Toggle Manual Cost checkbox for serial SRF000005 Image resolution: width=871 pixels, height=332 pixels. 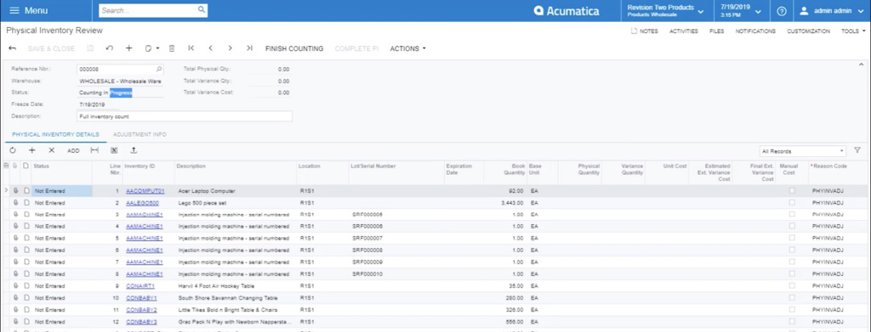[792, 215]
